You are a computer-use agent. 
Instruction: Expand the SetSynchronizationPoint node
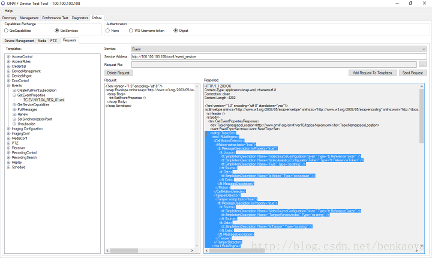point(14,119)
